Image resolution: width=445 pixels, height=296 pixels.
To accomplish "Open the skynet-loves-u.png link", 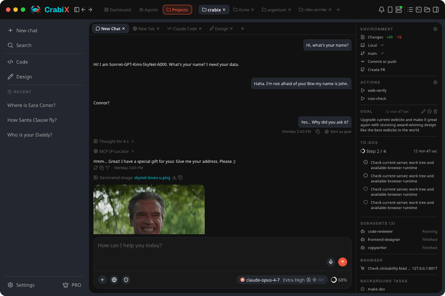I will pos(152,178).
